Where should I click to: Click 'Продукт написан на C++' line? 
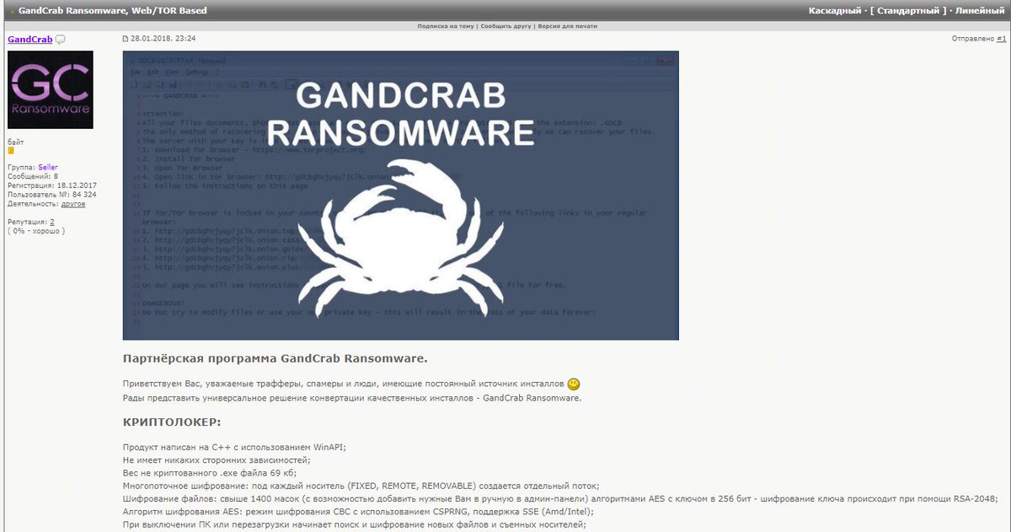(234, 447)
